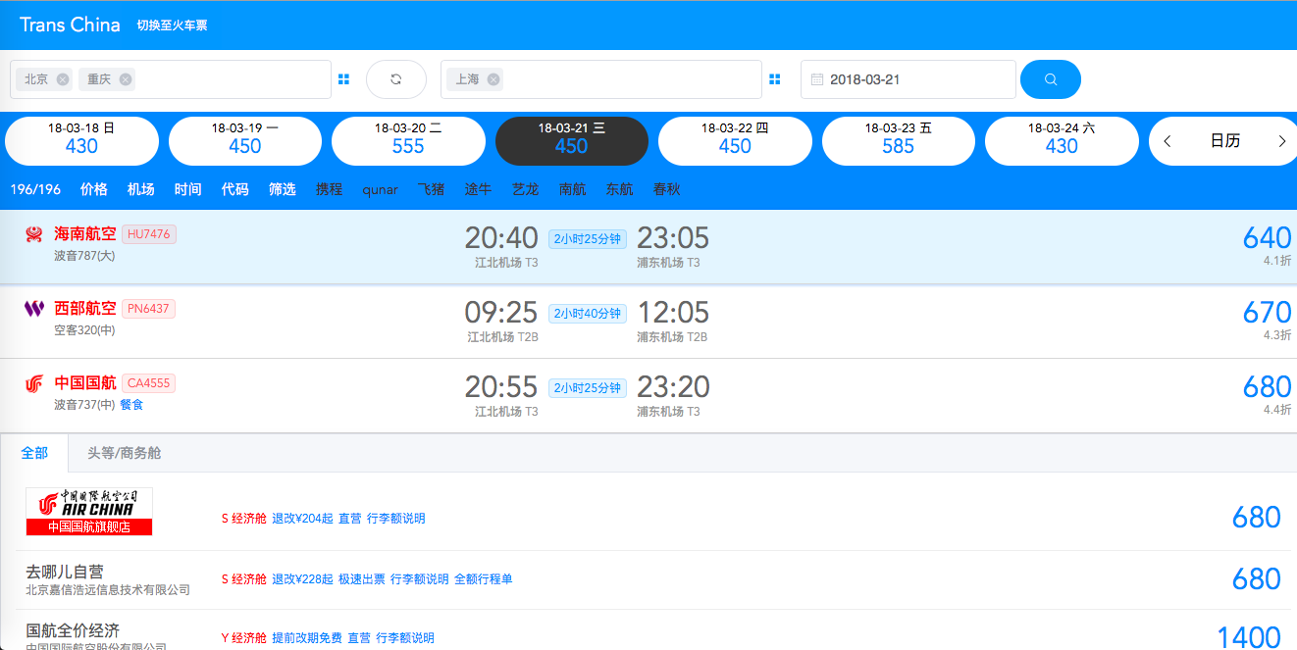
Task: Switch to the 全部 fares tab
Action: pos(34,453)
